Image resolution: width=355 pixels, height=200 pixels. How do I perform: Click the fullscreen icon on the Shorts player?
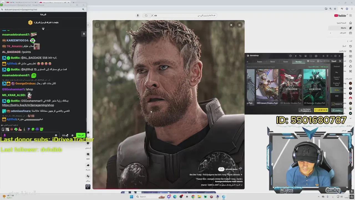97,25
